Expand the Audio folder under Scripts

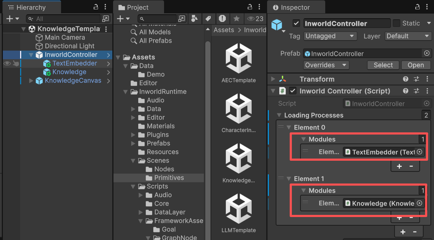point(141,195)
